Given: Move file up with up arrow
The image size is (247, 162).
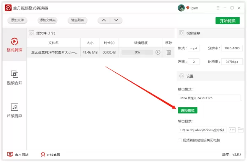Looking at the screenshot, I should 104,20.
